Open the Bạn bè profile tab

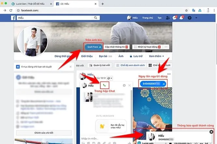(x=103, y=56)
